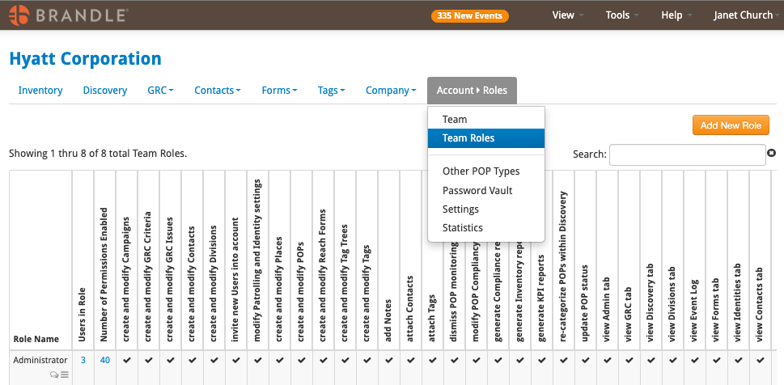This screenshot has height=385, width=784.
Task: Expand the GRC dropdown tab
Action: pyautogui.click(x=160, y=91)
